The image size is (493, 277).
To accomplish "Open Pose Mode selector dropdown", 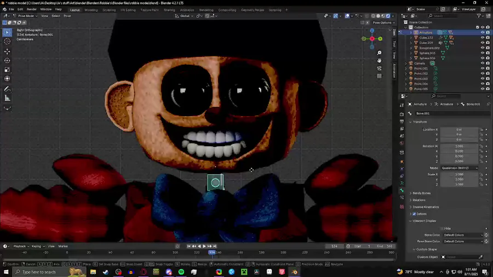I will (x=25, y=16).
